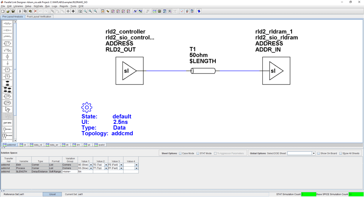364x197 pixels.
Task: Open the Libraries menu
Action: [x=18, y=6]
